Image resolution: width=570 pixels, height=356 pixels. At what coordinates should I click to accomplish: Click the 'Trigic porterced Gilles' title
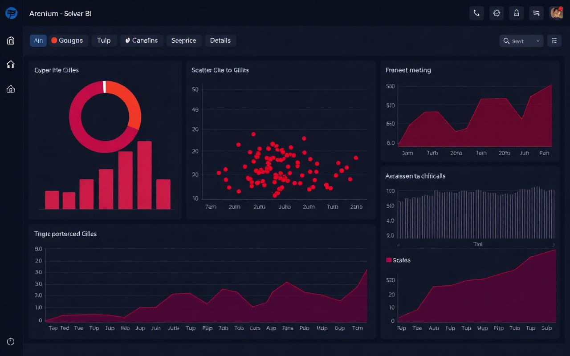(65, 234)
